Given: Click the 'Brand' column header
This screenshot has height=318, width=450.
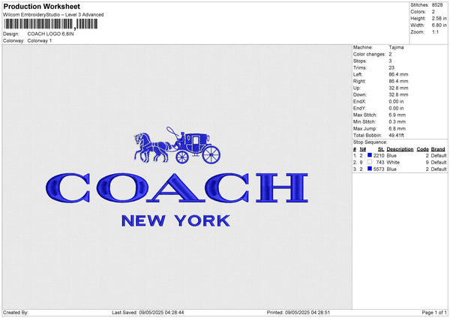Looking at the screenshot, I should [x=438, y=149].
